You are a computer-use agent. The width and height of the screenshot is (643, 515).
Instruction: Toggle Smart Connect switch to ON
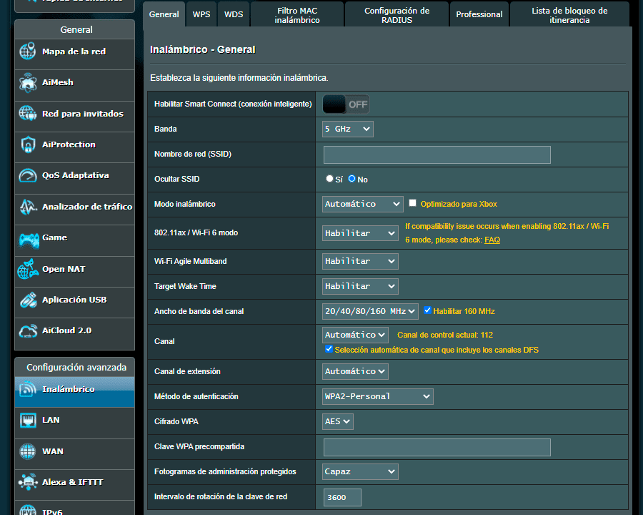tap(346, 104)
